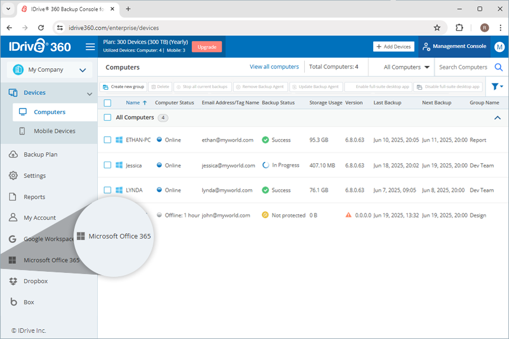Click the View all computers link
The image size is (509, 339).
(x=274, y=67)
